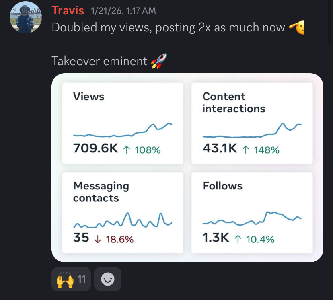Click the Views green up arrow
This screenshot has width=333, height=300.
coord(127,150)
